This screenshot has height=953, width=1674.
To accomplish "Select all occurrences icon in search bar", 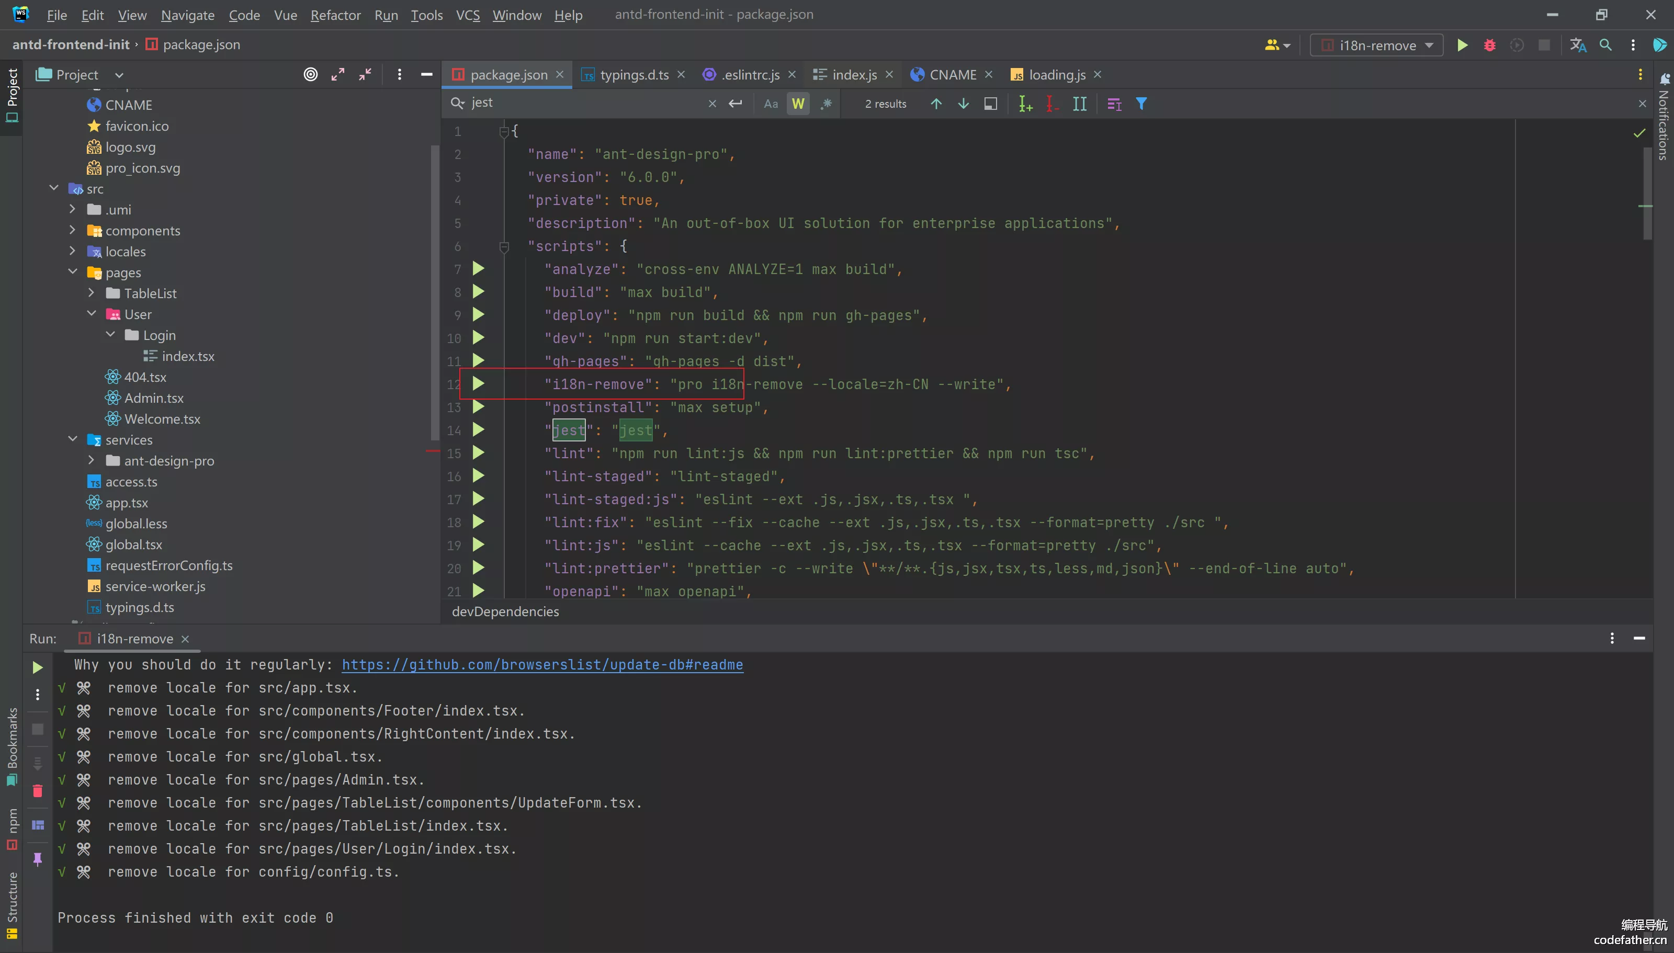I will [x=1080, y=104].
